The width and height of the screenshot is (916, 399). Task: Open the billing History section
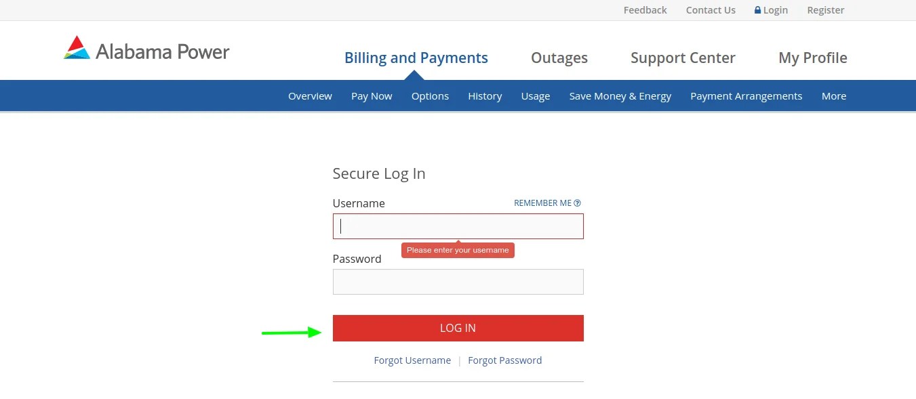pyautogui.click(x=485, y=96)
